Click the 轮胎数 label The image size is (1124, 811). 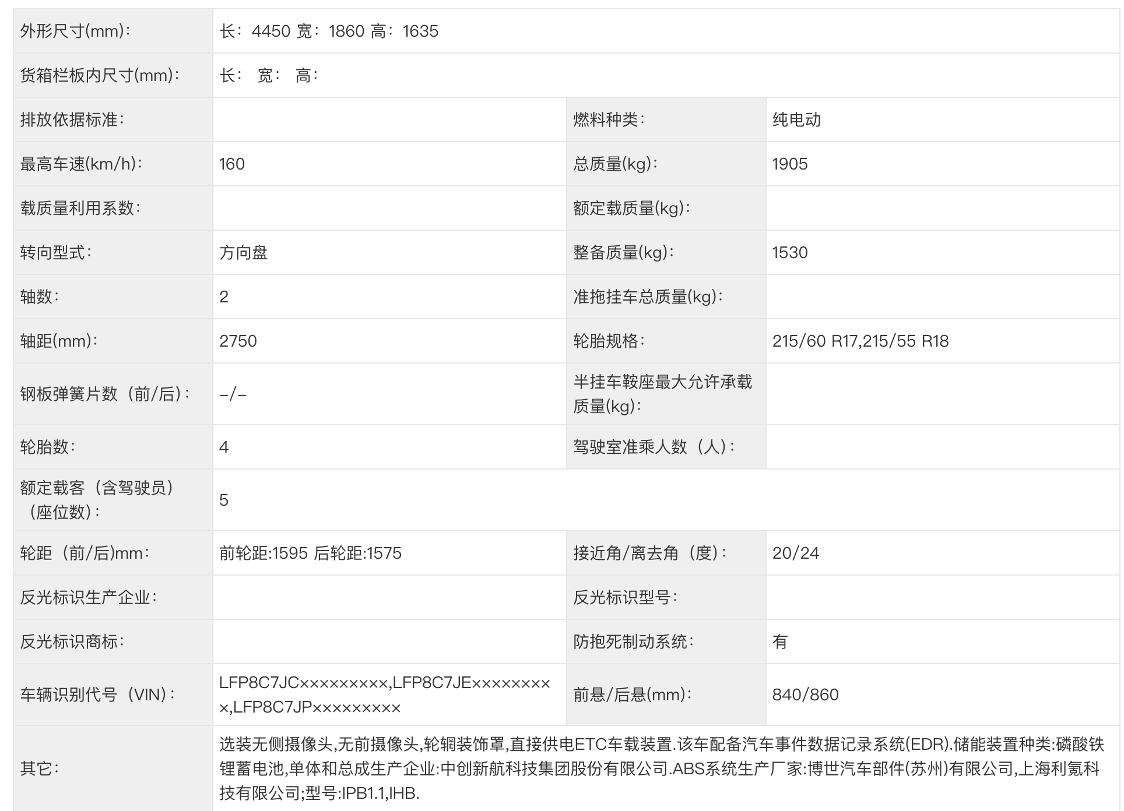point(48,447)
